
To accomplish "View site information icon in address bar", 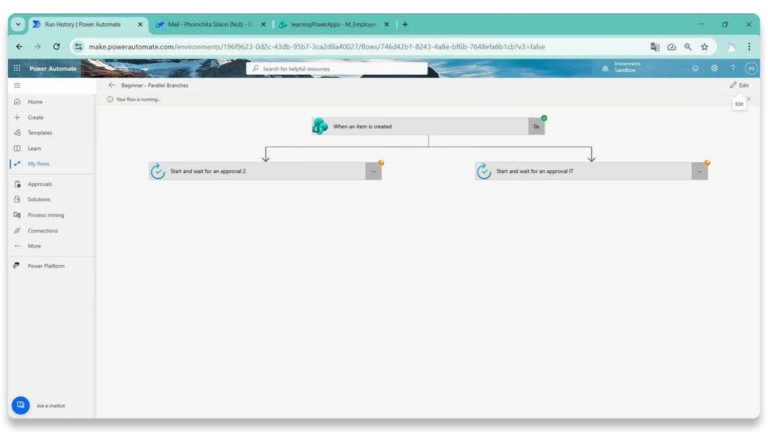I will pos(78,46).
